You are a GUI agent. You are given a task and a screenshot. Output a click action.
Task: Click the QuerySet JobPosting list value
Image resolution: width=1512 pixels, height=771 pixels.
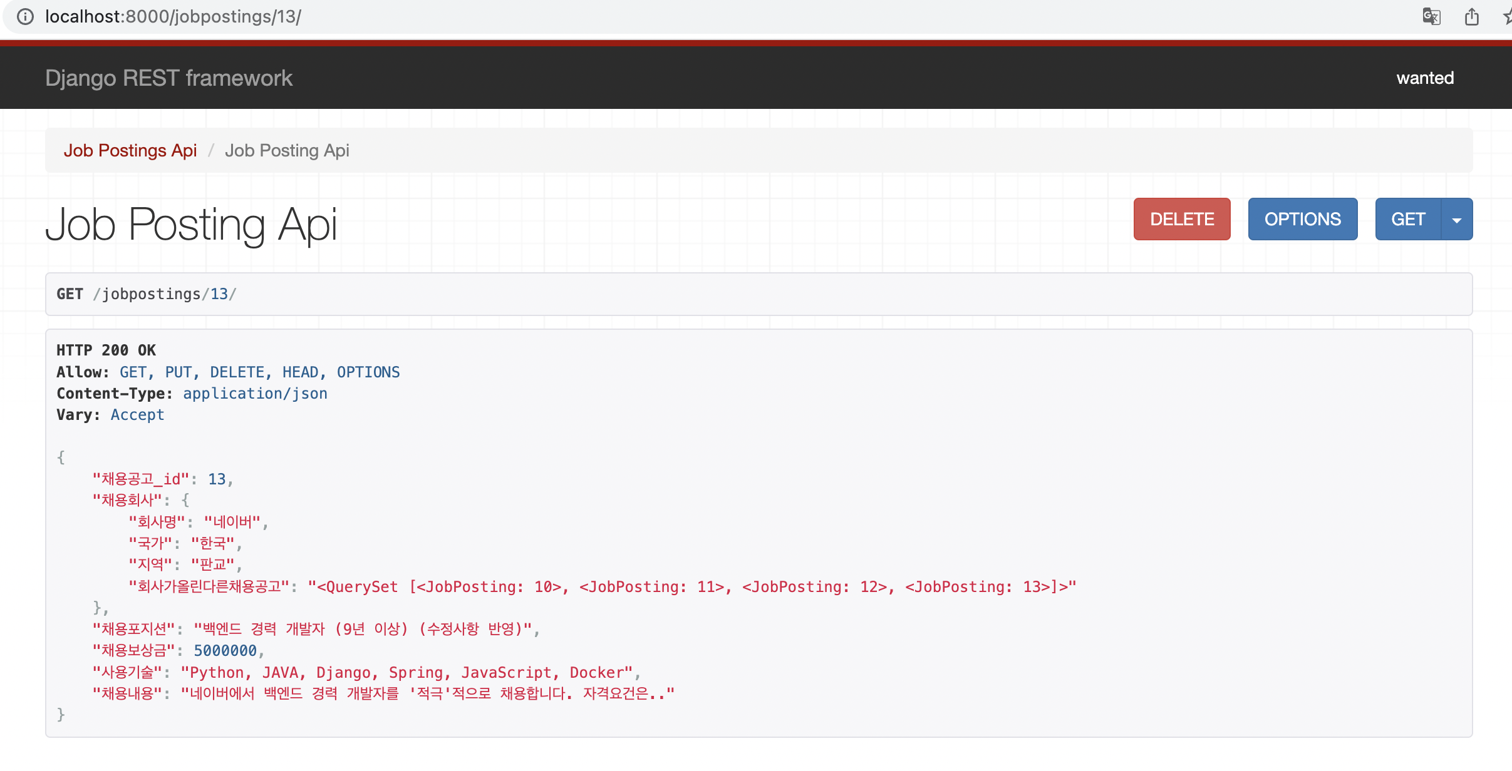tap(692, 587)
